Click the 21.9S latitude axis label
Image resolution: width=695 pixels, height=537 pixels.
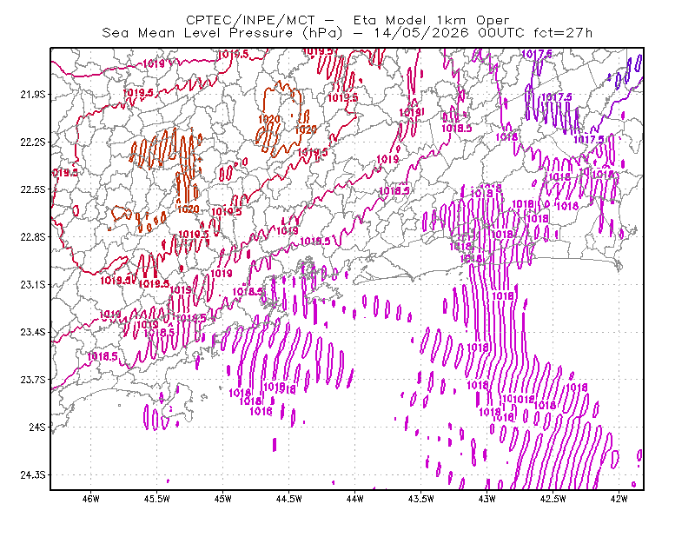click(33, 95)
